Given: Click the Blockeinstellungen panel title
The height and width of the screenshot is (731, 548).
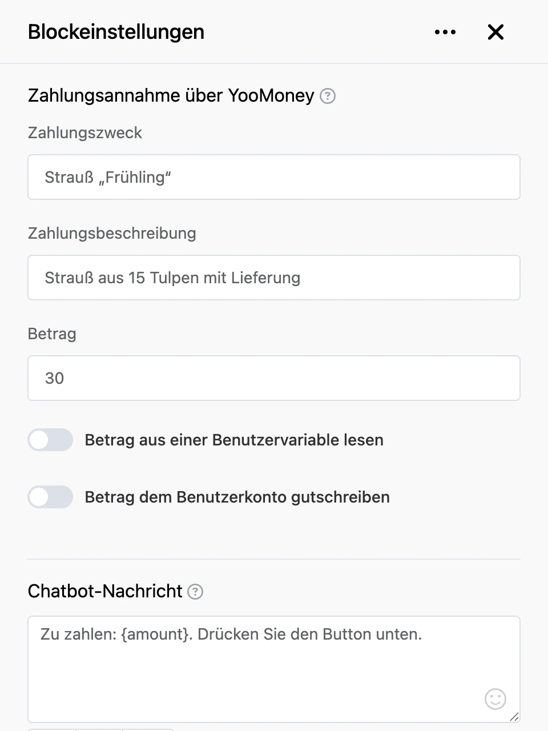Looking at the screenshot, I should (x=116, y=32).
